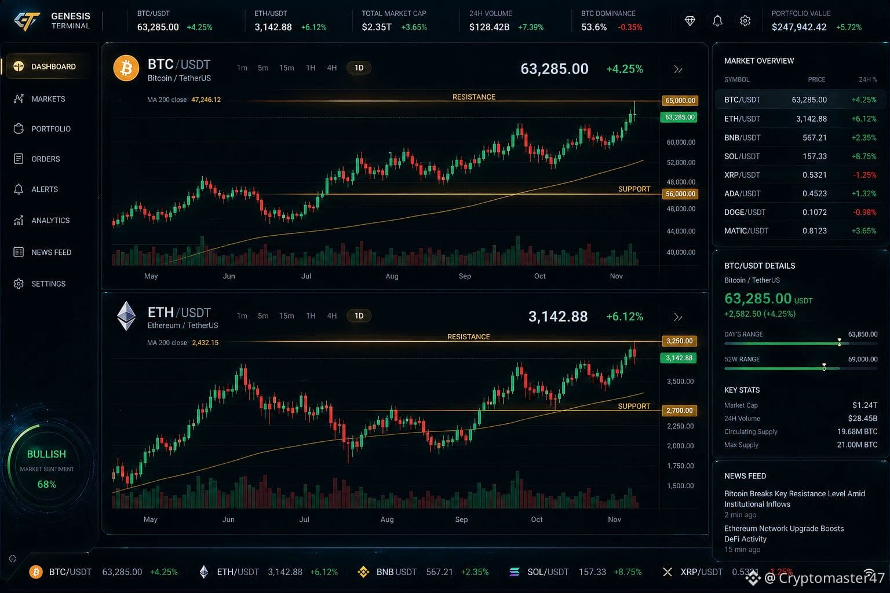Click the Orders list icon in sidebar
Image resolution: width=890 pixels, height=593 pixels.
coord(19,159)
